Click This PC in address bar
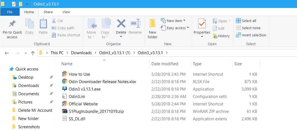 (x=57, y=53)
